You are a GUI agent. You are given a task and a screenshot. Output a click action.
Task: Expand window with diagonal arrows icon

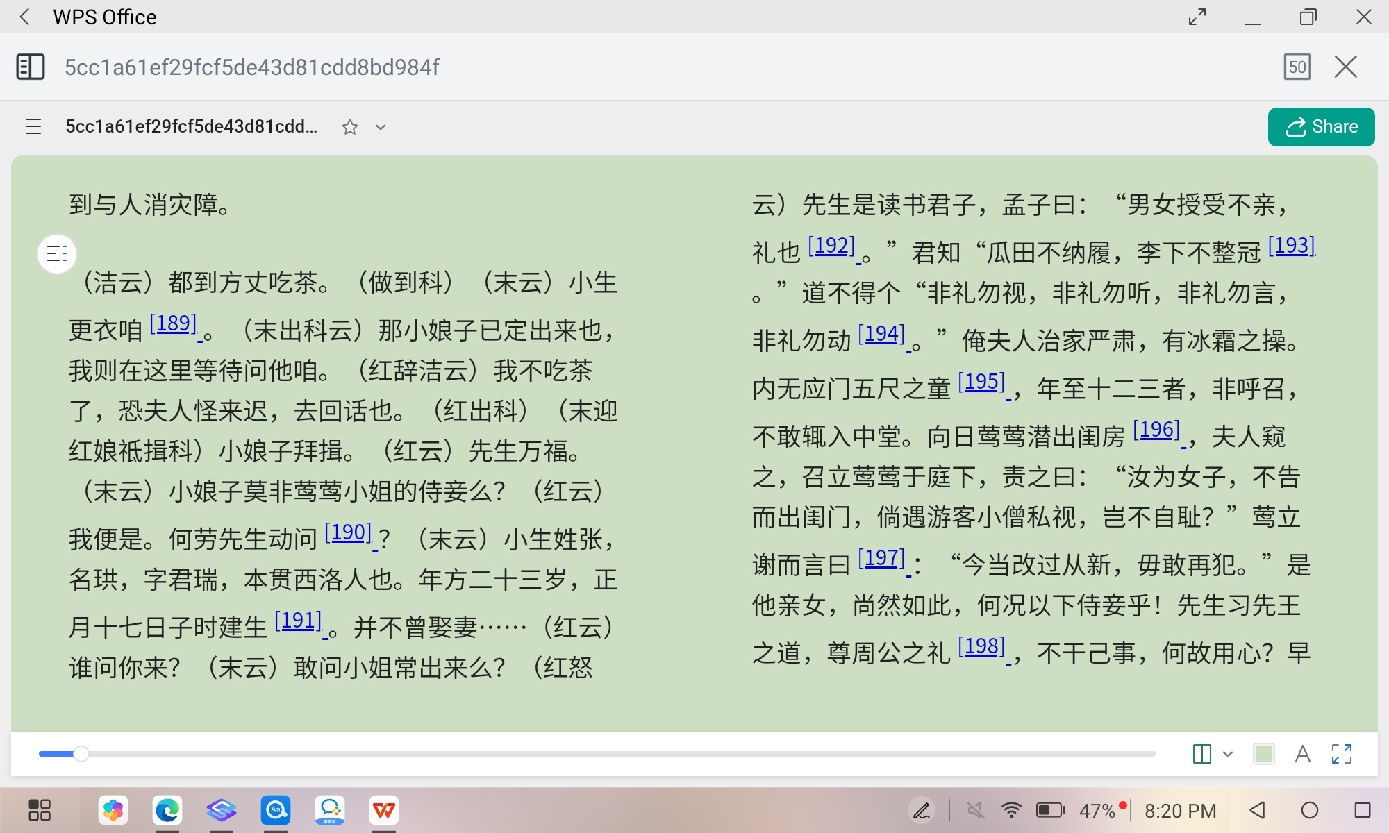(x=1197, y=17)
